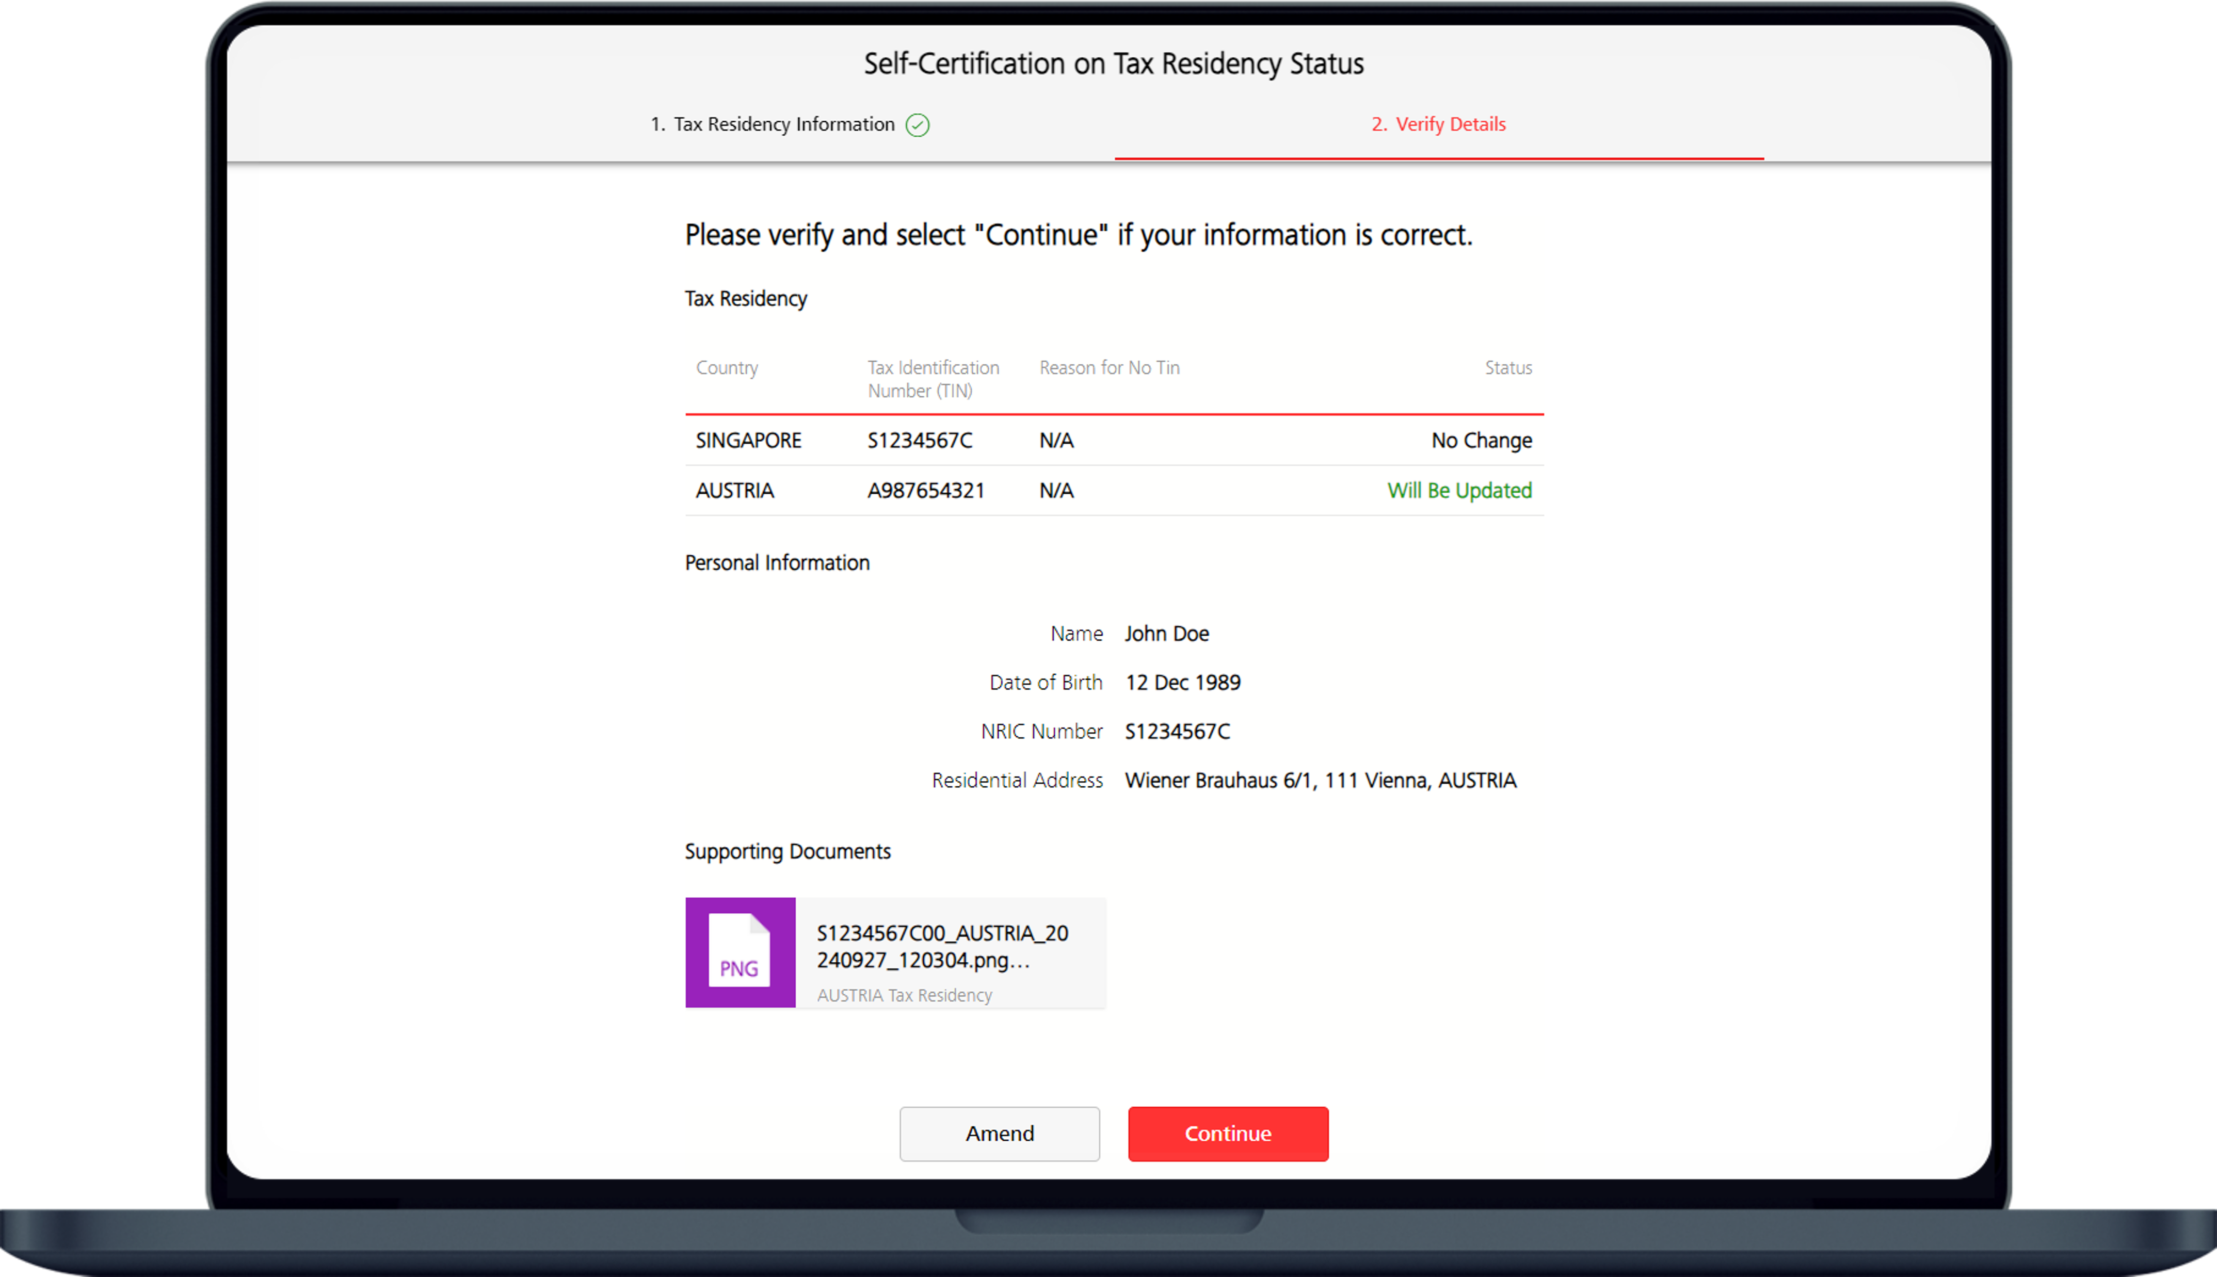This screenshot has width=2217, height=1277.
Task: Open the S1234567C00_AUSTRIA png file name
Action: pyautogui.click(x=943, y=946)
